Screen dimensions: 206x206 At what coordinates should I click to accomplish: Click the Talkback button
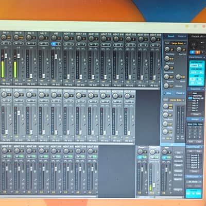(x=178, y=171)
